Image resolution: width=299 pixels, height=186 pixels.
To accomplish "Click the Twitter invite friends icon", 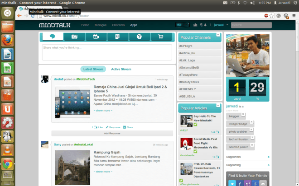I will [231, 183].
